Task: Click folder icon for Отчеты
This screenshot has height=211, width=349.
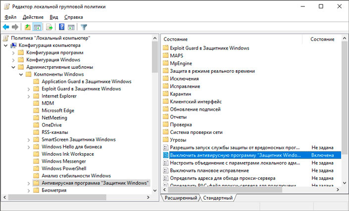Action: pos(166,117)
